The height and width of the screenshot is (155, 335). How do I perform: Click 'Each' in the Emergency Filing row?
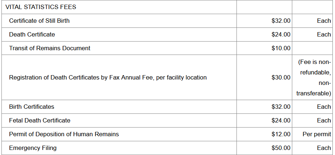click(324, 148)
